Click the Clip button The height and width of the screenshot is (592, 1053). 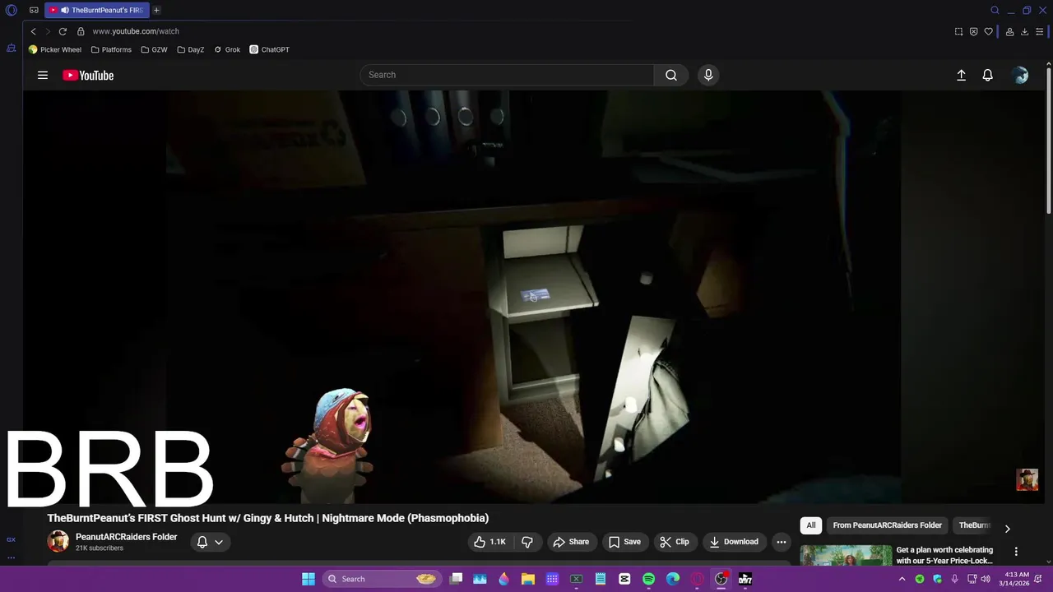coord(675,542)
